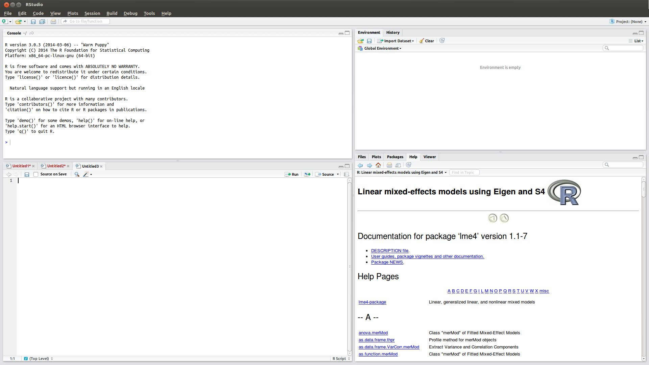This screenshot has height=365, width=649.
Task: Click the Go to file/function field
Action: tap(86, 21)
